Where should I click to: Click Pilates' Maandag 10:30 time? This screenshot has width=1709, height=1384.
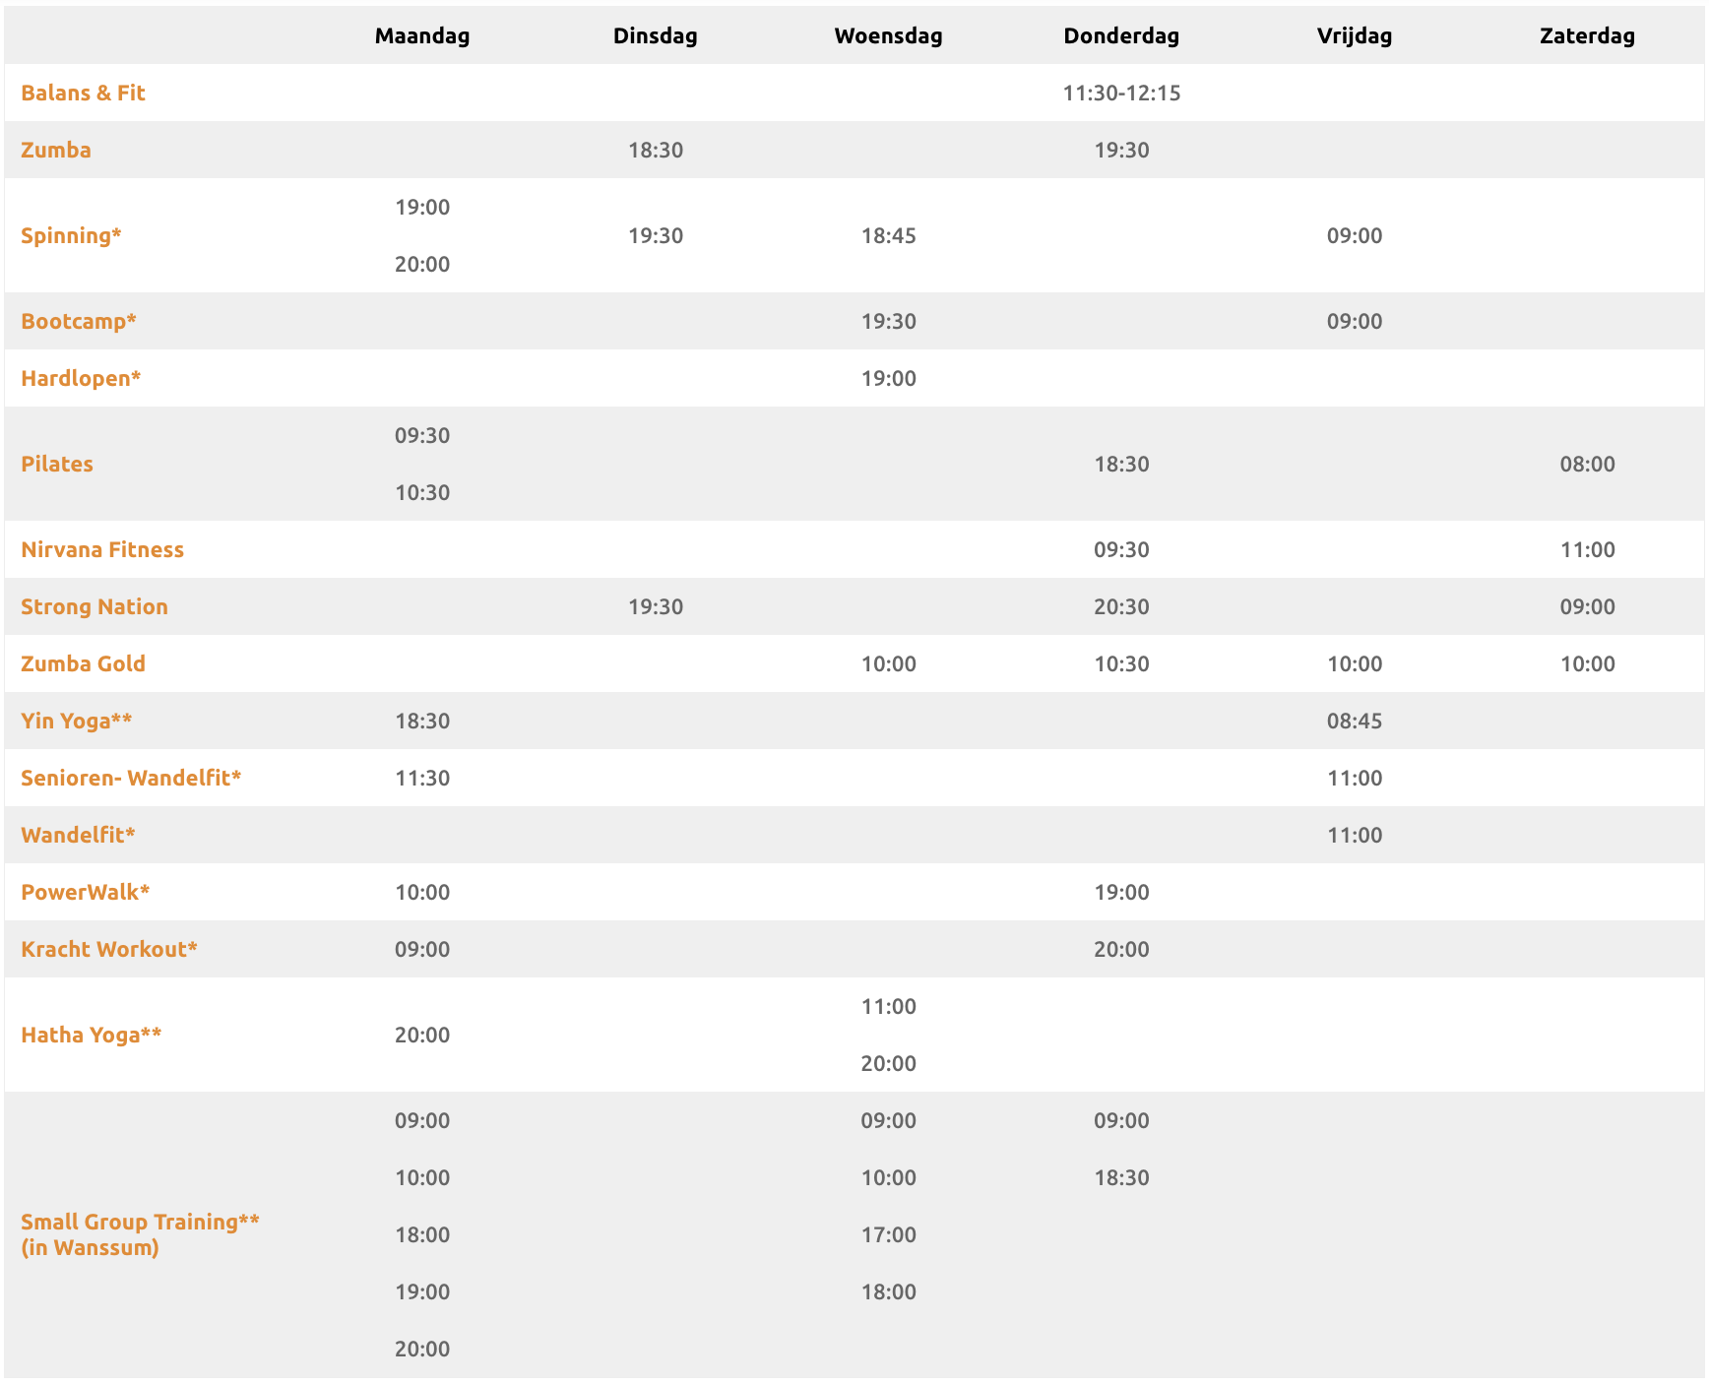point(422,493)
